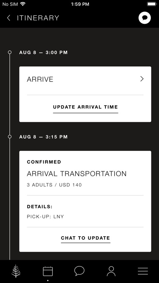Image resolution: width=159 pixels, height=283 pixels.
Task: Click CHAT TO UPDATE link
Action: 86,238
